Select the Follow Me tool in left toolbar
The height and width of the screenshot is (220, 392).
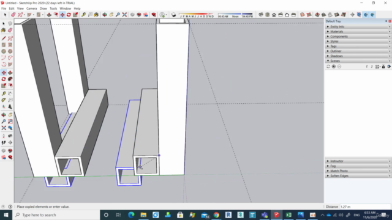(x=10, y=79)
